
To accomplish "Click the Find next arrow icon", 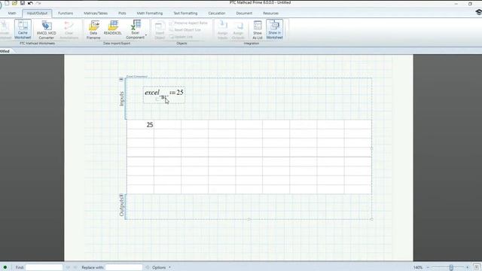I will click(75, 267).
